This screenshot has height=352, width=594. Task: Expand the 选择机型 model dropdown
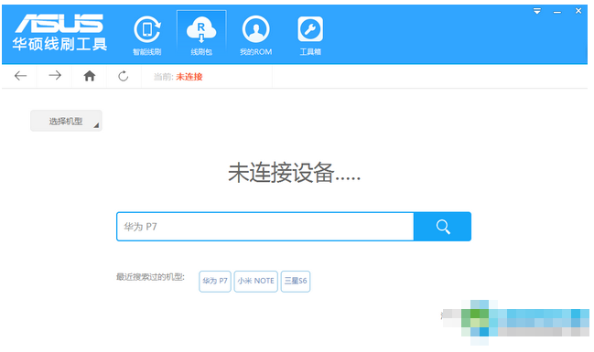66,121
